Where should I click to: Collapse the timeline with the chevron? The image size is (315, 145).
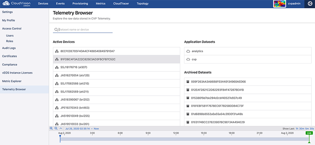point(61,128)
